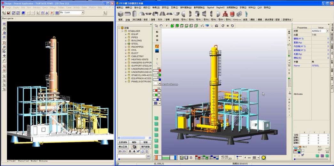Click the counter-clockwise rotate icon
334x166 pixels.
(x=232, y=26)
